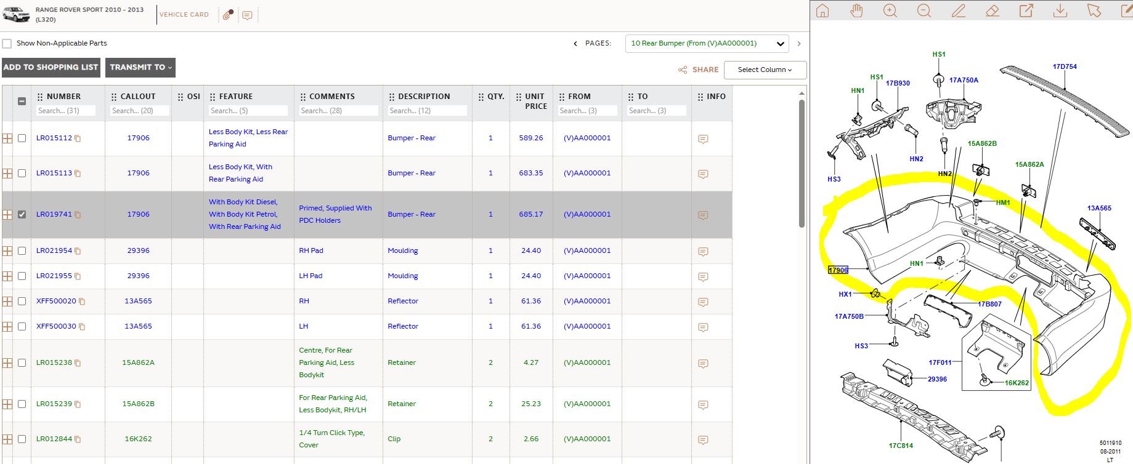Check the LR015113 row checkbox
Image resolution: width=1133 pixels, height=464 pixels.
(x=22, y=174)
